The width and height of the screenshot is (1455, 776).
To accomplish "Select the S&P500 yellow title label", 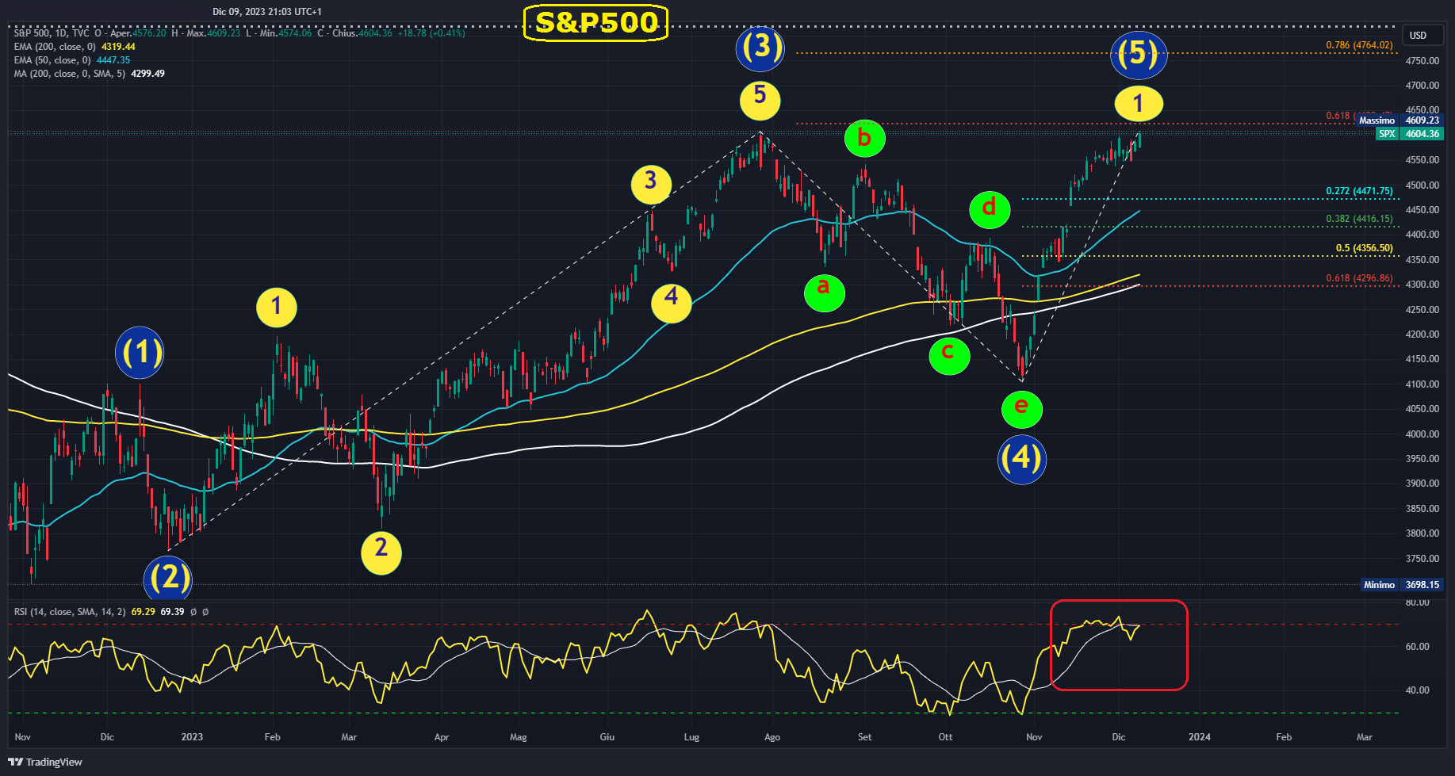I will (x=596, y=23).
